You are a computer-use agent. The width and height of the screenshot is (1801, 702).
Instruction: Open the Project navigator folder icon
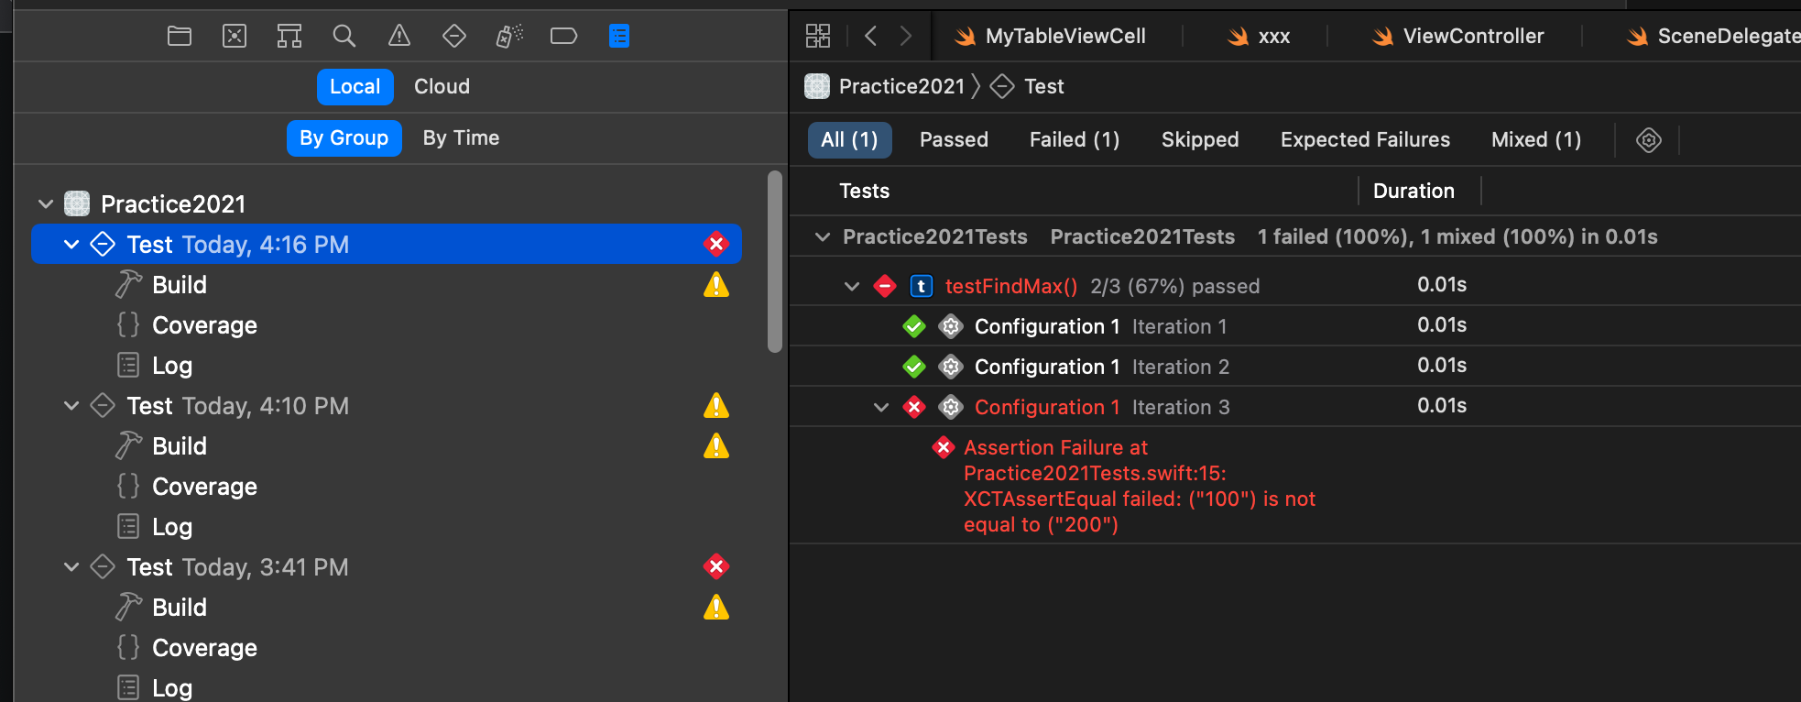(180, 37)
